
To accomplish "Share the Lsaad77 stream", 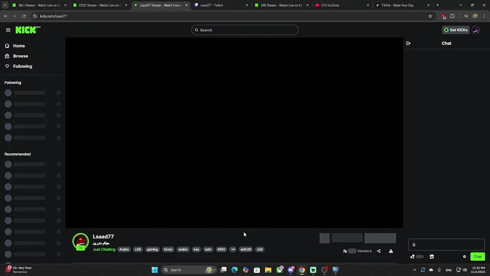I will tap(379, 251).
